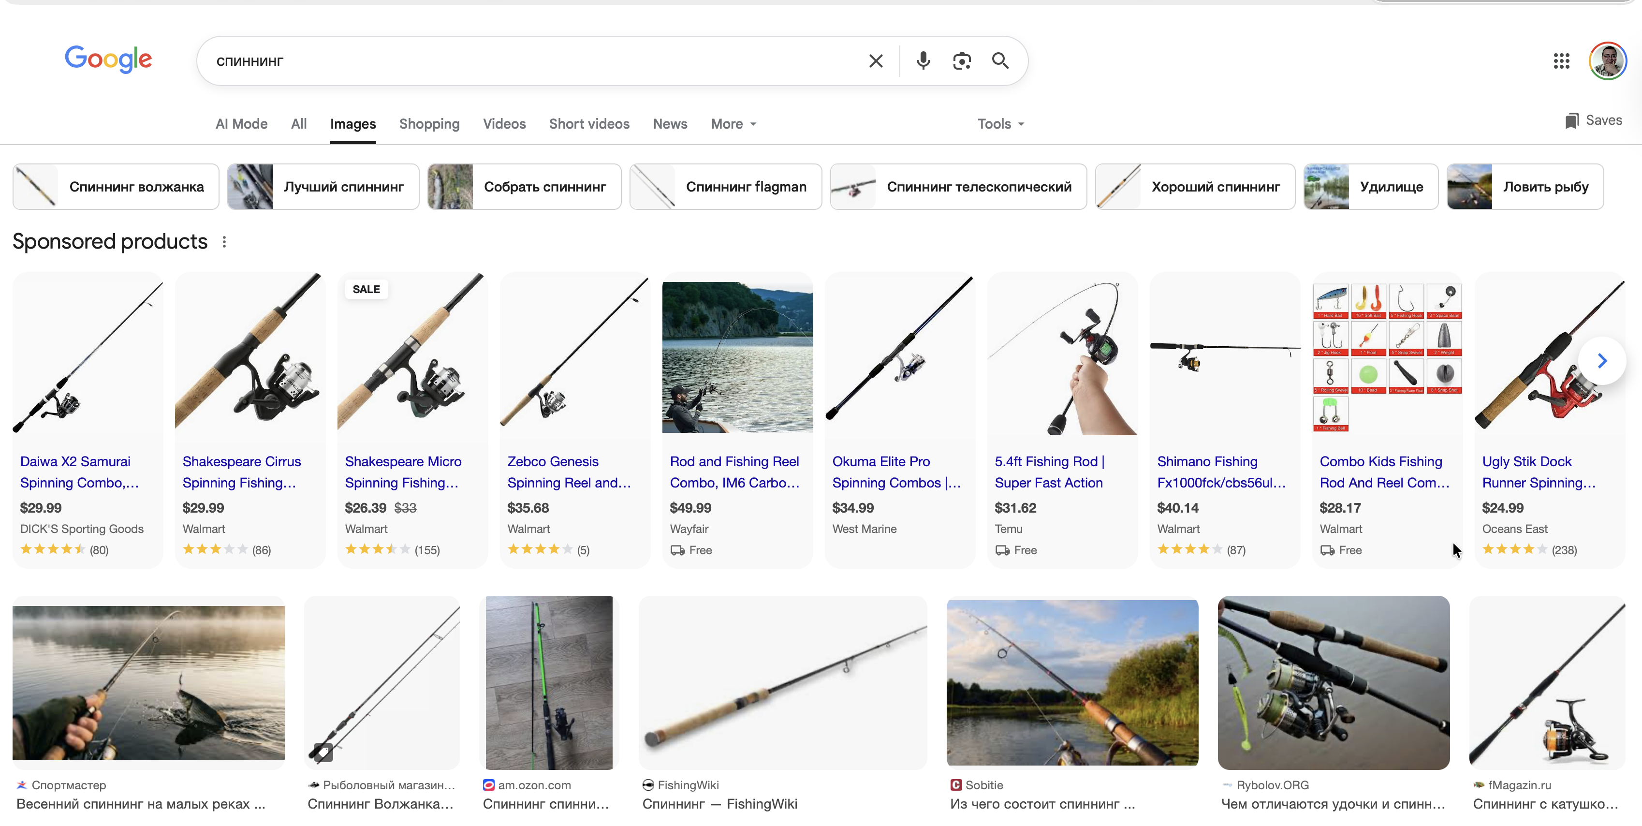Open the Short videos tab
The height and width of the screenshot is (826, 1642).
(x=589, y=124)
